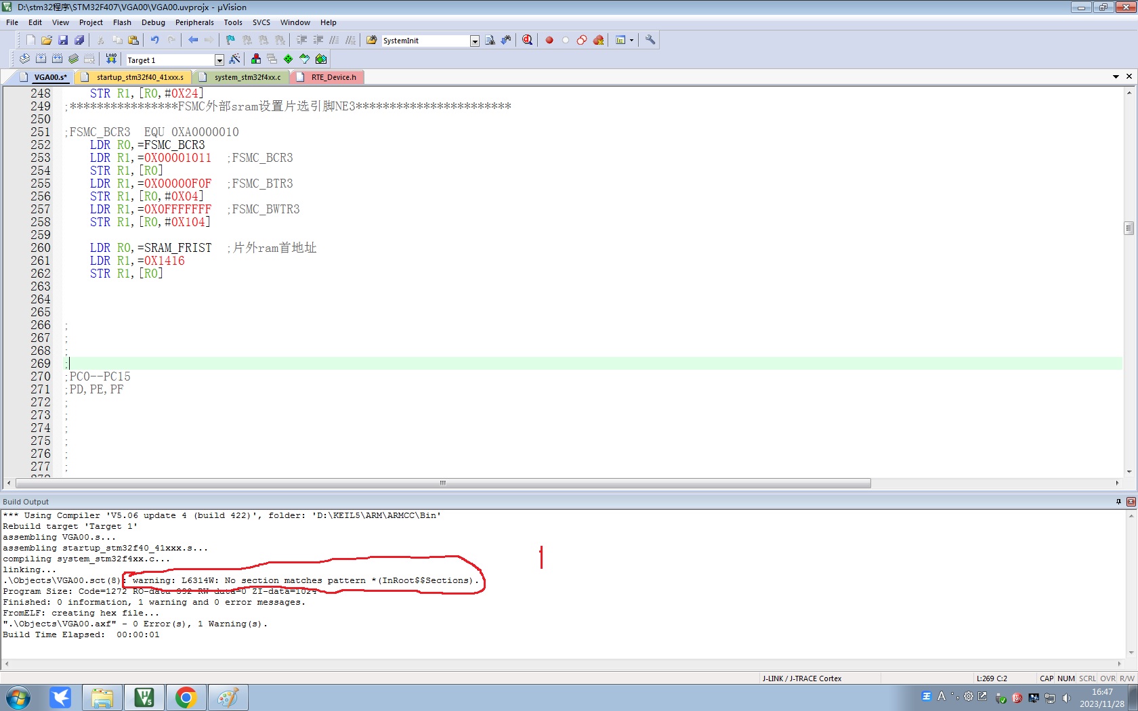Translate current file icon
1138x711 pixels.
click(x=24, y=59)
